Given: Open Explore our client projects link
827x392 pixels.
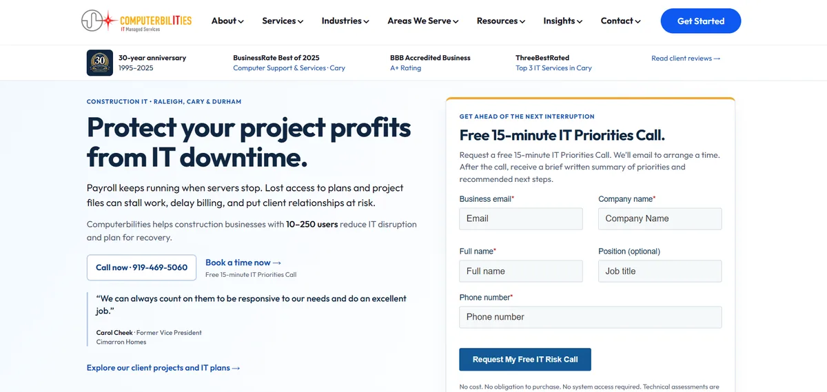Looking at the screenshot, I should pos(163,368).
